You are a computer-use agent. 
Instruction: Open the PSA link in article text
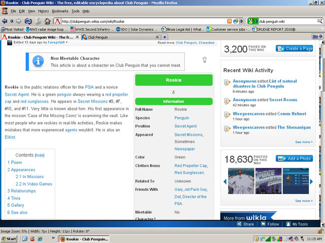(89, 87)
